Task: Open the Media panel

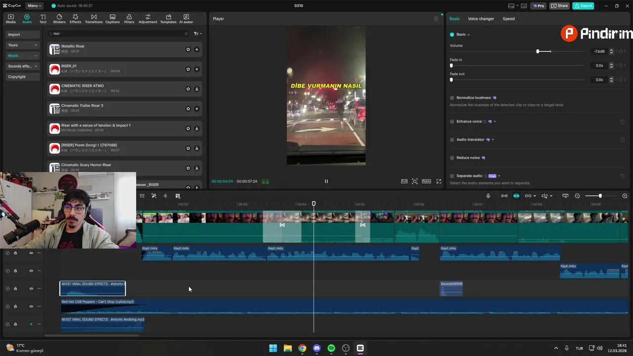Action: 11,19
